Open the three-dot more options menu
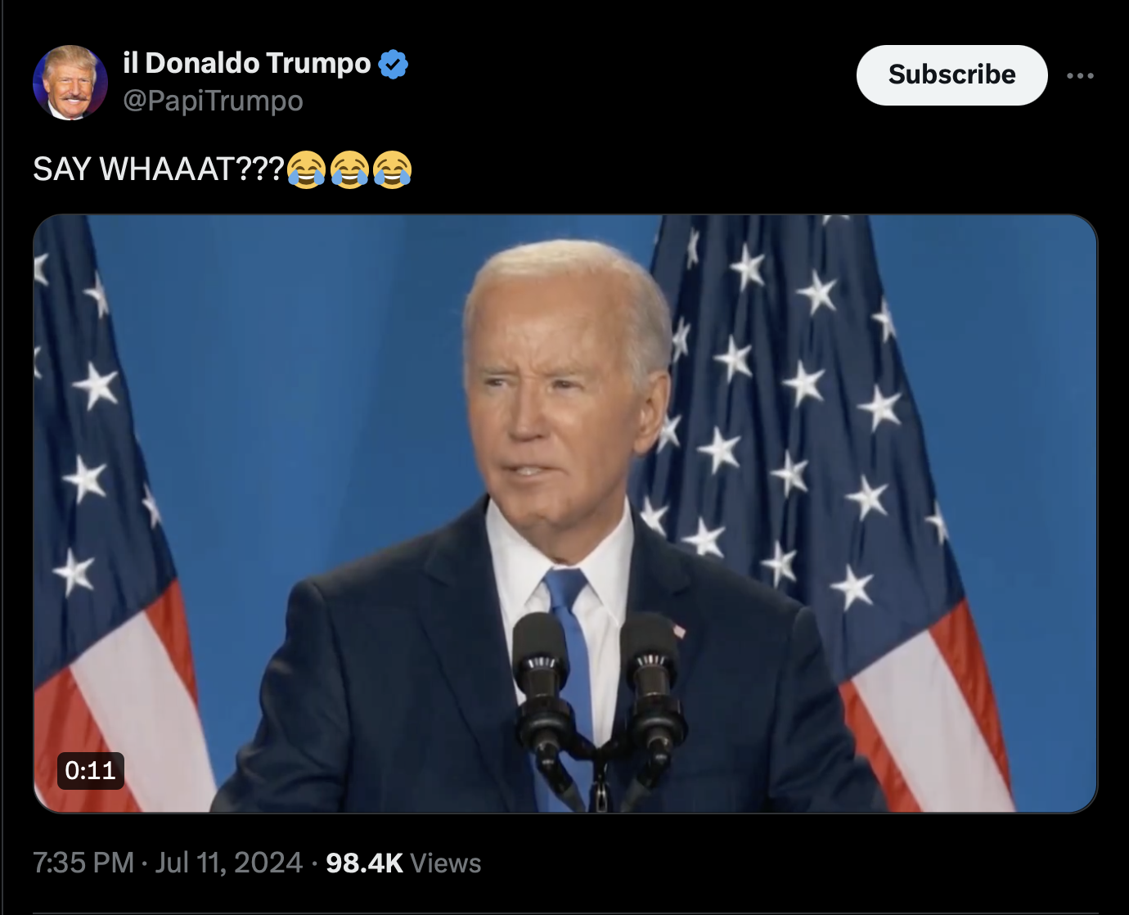The height and width of the screenshot is (915, 1129). (1080, 75)
